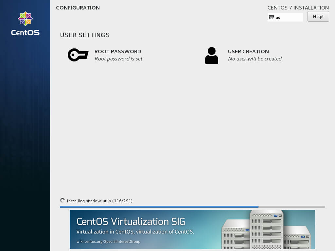Click the wiki.centos.org/SpecialInterestGroup link text
Image resolution: width=335 pixels, height=251 pixels.
(108, 242)
